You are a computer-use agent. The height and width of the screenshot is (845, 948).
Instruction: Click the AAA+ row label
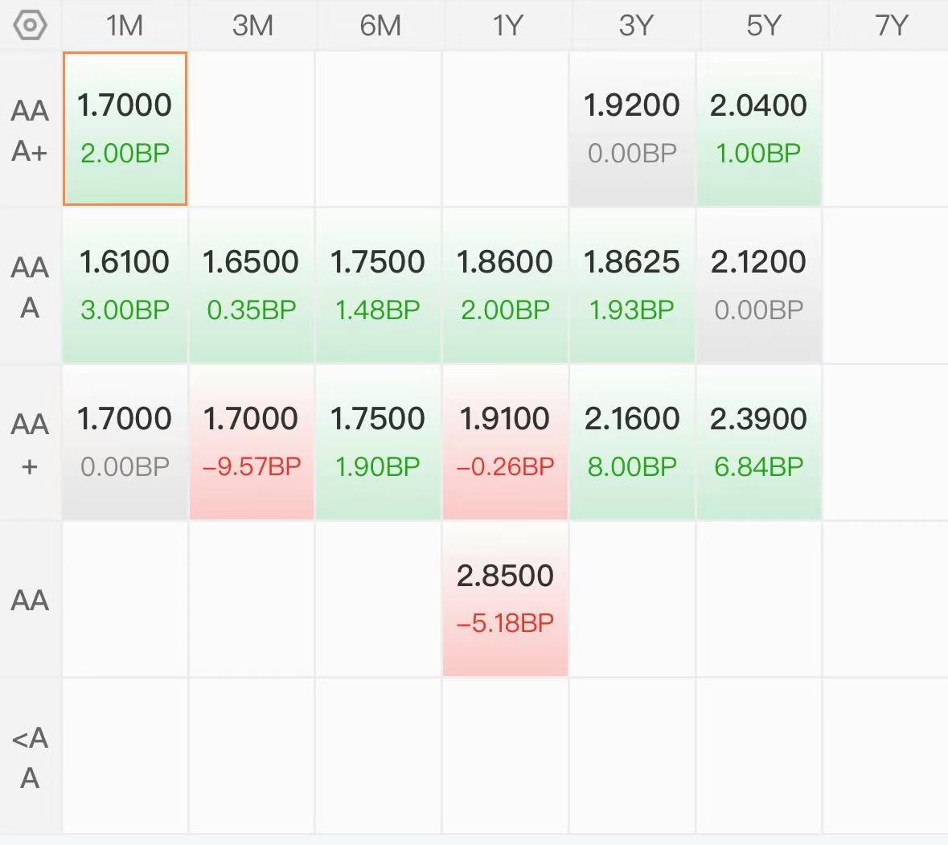coord(30,130)
